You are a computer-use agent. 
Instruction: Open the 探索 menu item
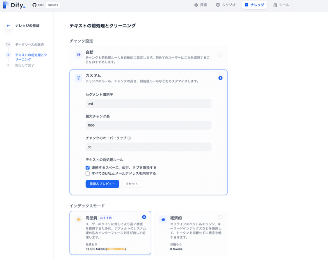[x=200, y=5]
